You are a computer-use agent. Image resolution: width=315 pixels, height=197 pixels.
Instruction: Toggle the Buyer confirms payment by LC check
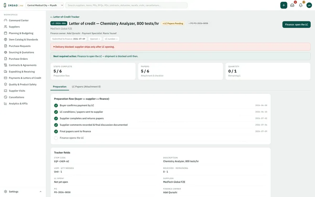click(x=56, y=105)
